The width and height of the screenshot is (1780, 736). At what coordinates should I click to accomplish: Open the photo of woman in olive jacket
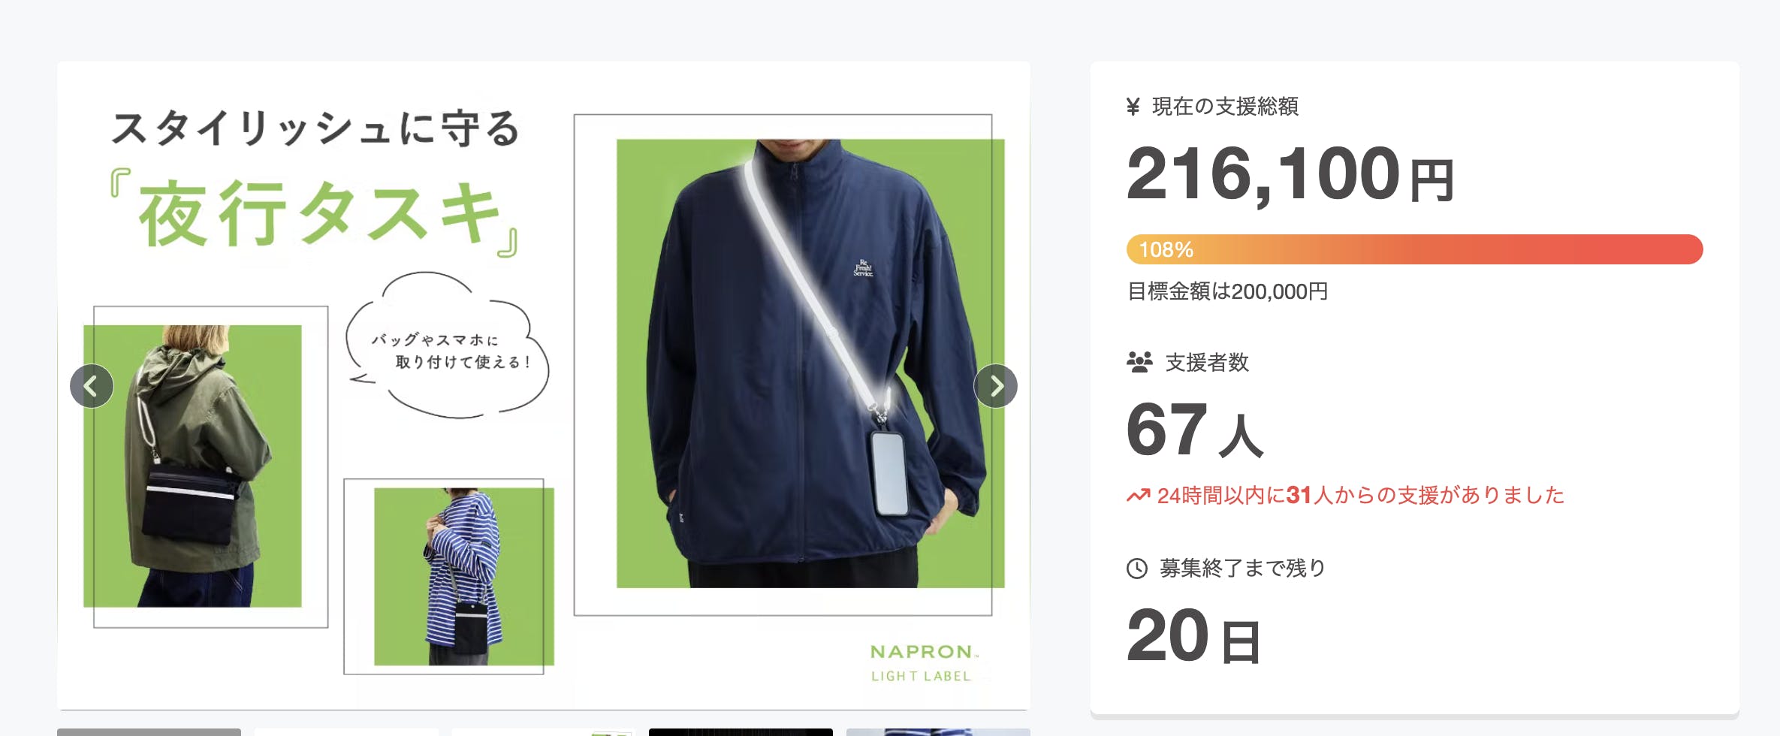tap(192, 466)
